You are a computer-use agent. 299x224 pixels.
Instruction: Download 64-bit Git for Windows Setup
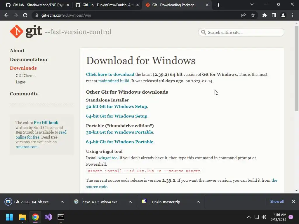tap(117, 116)
